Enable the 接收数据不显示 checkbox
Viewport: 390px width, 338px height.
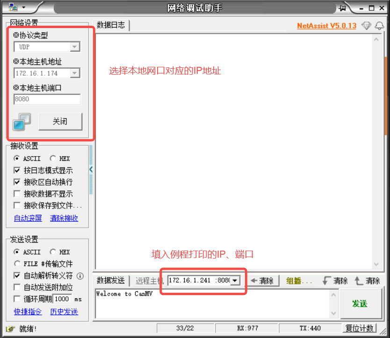point(17,194)
